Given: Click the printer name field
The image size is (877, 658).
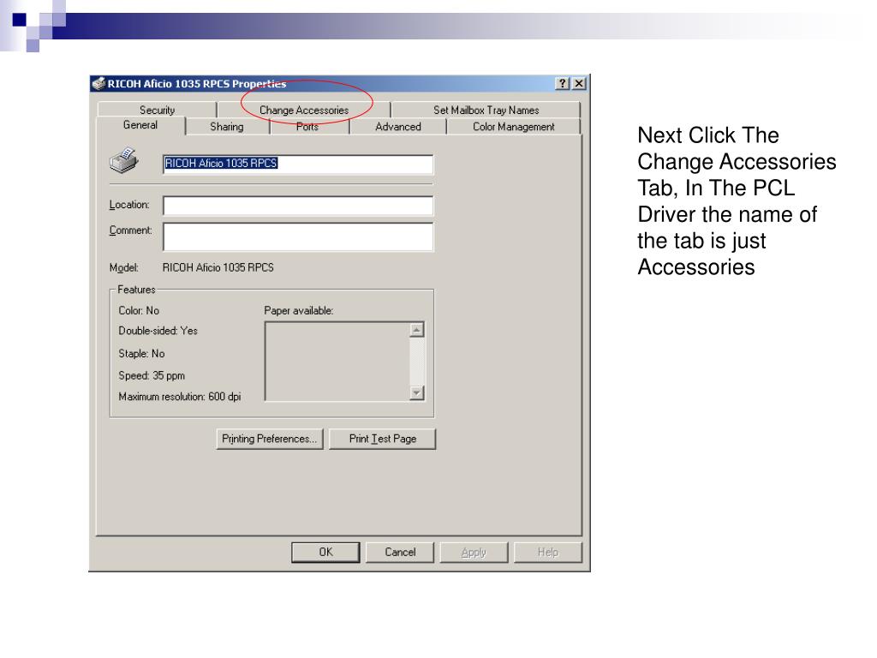Looking at the screenshot, I should [x=298, y=164].
